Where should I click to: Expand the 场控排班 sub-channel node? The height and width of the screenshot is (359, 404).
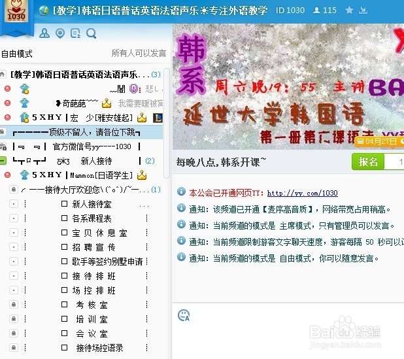coord(14,291)
